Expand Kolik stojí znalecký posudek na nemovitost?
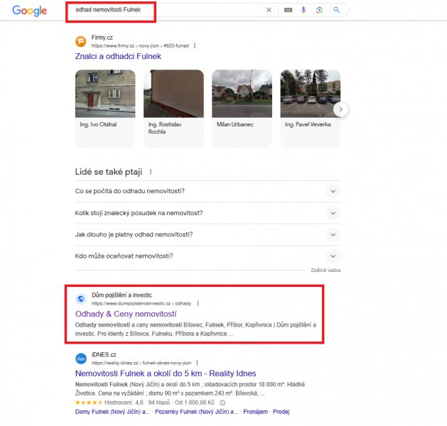This screenshot has height=426, width=447. point(208,213)
